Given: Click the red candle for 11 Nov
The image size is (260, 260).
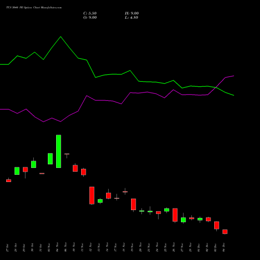Looking at the screenshot, I should [x=84, y=172].
